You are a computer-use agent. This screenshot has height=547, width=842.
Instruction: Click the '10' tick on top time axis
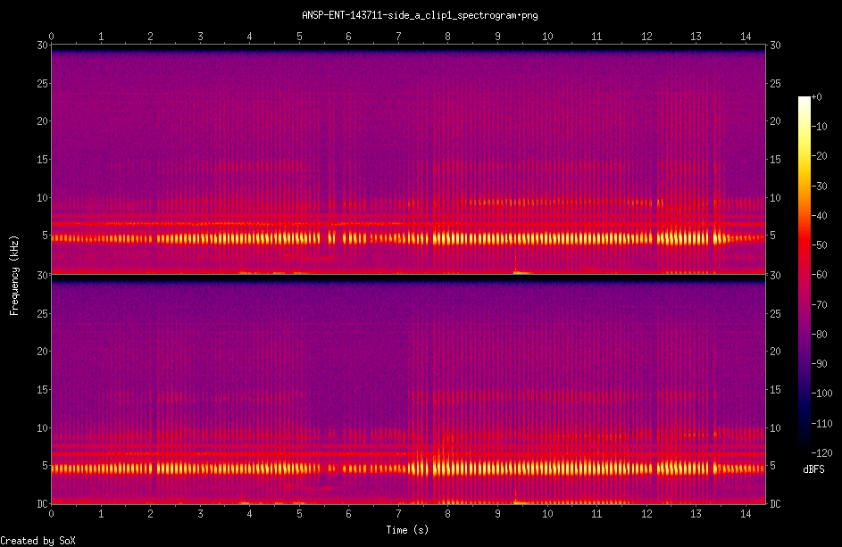pos(547,37)
